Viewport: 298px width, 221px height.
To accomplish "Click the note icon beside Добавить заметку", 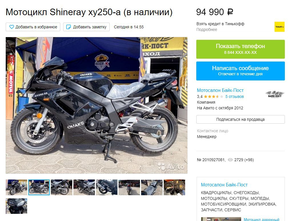I will click(x=68, y=27).
